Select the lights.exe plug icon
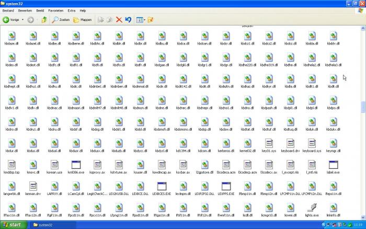The height and width of the screenshot is (229, 366). tap(312, 207)
